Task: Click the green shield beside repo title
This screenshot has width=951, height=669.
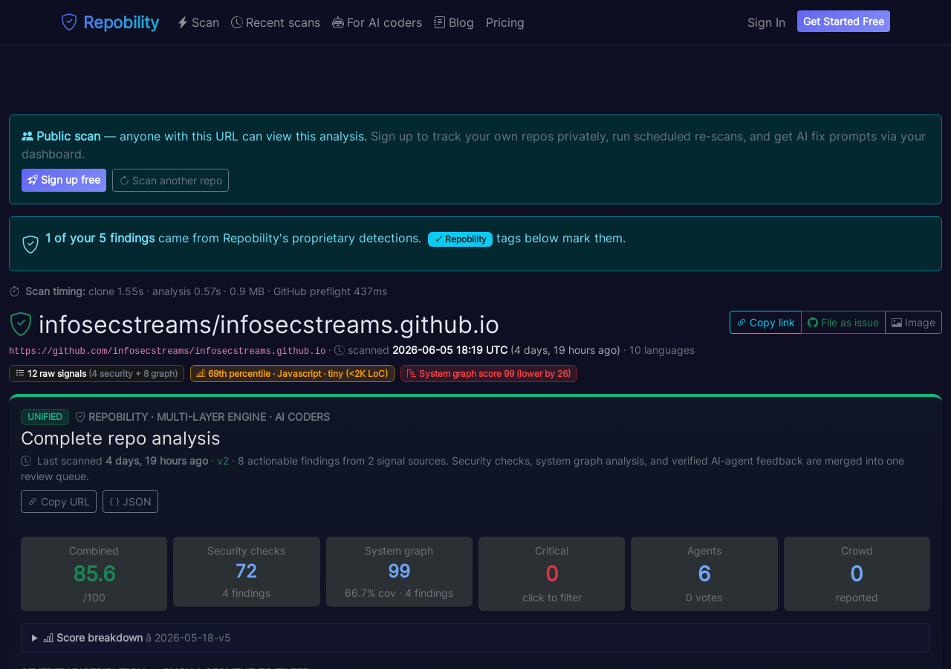Action: point(20,324)
